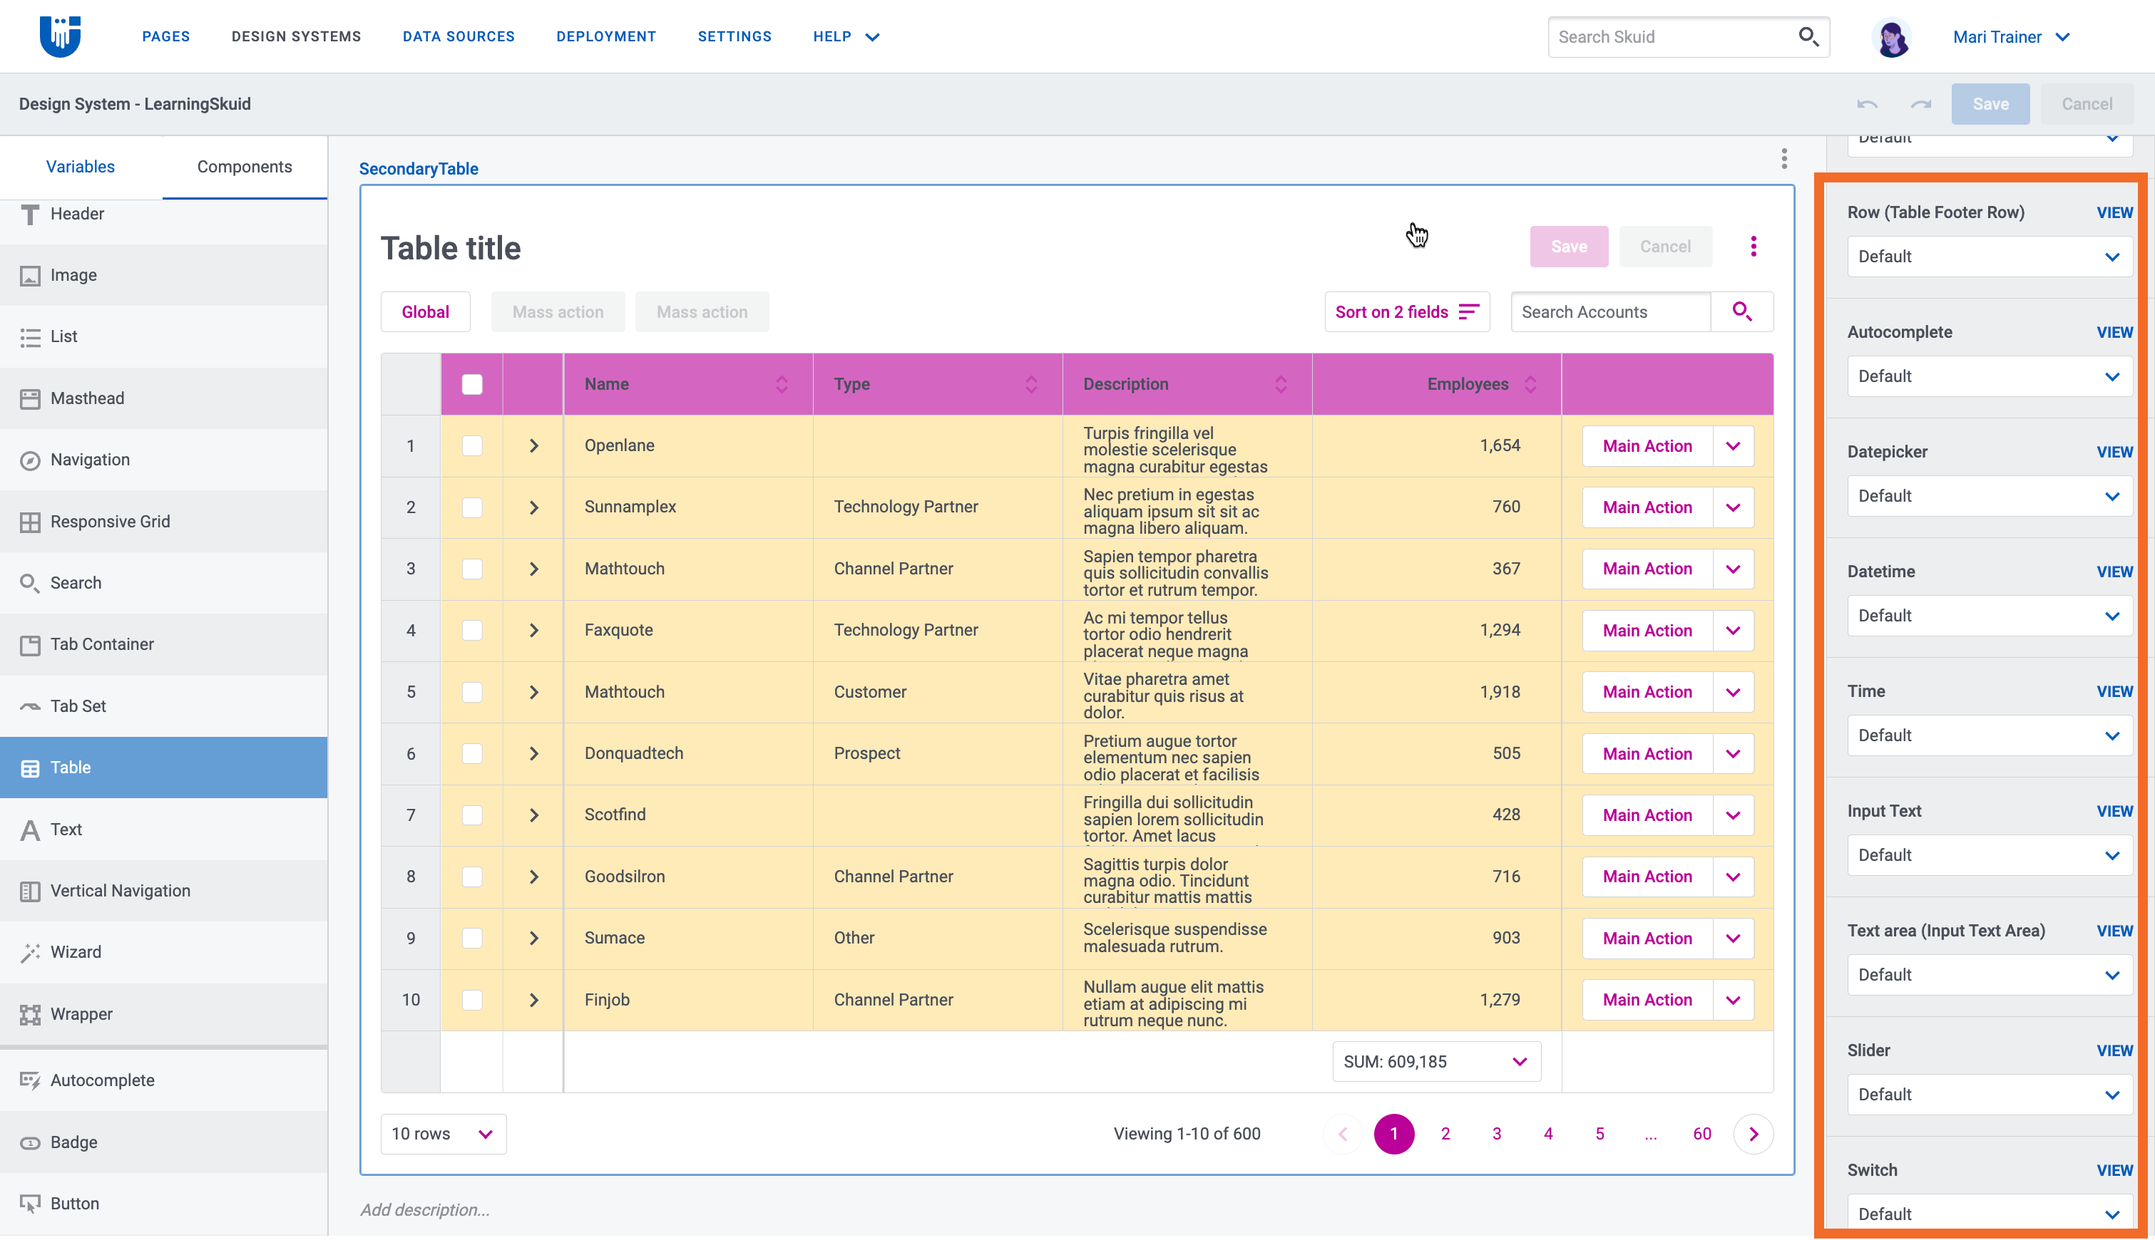Click the Search Accounts input field

(x=1610, y=311)
